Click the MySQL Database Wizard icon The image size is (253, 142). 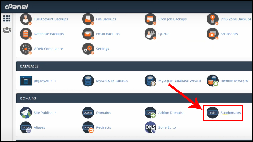click(151, 81)
